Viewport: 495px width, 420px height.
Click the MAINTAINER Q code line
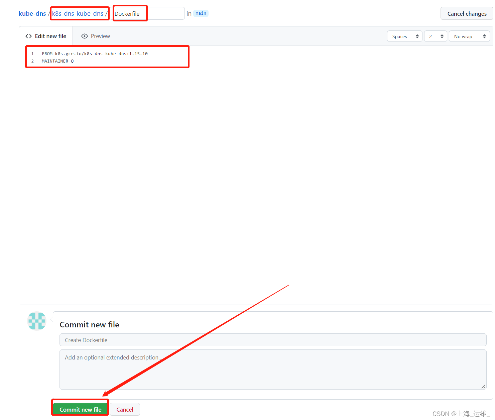[57, 61]
